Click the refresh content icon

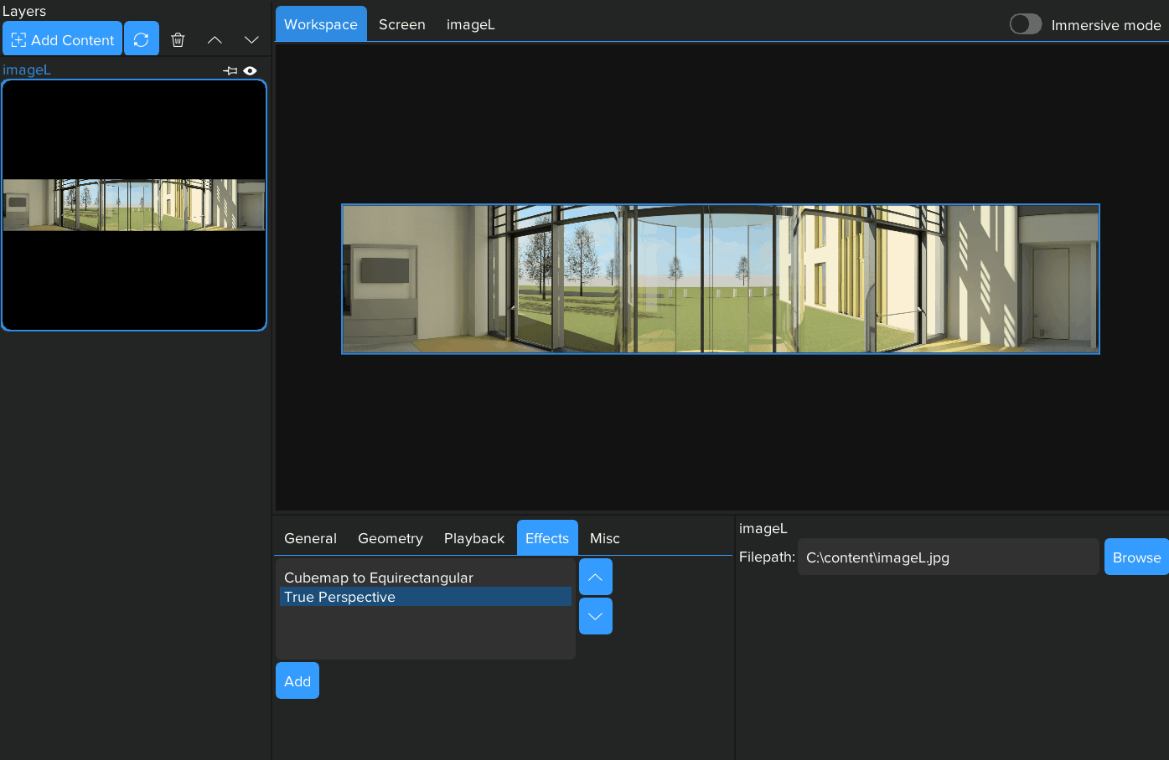coord(141,39)
